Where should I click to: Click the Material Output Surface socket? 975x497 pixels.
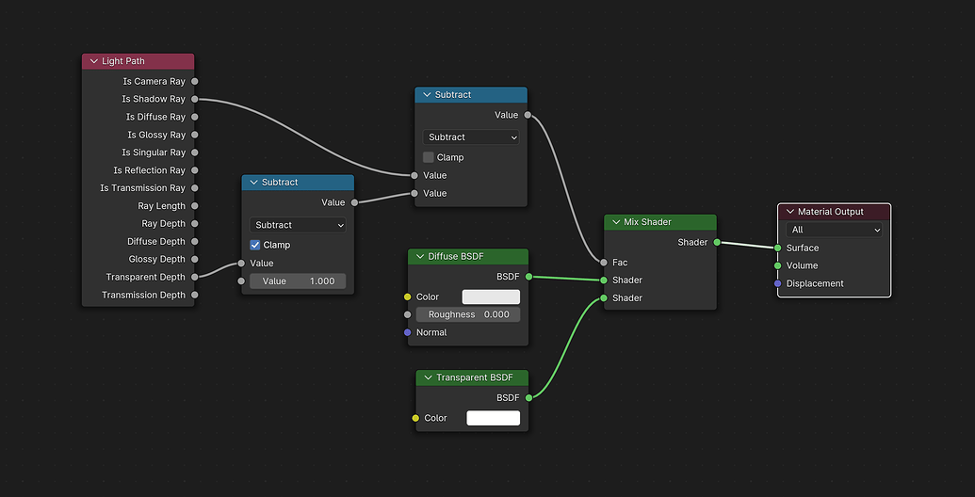[778, 248]
